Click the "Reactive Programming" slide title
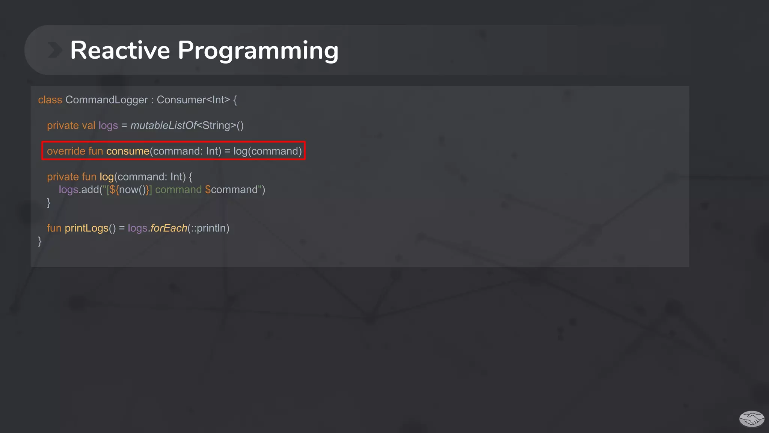Viewport: 769px width, 433px height. 204,50
